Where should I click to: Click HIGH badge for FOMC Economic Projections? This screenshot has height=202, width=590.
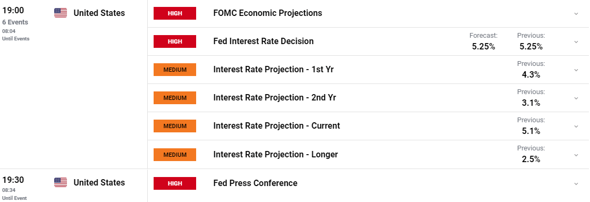174,13
